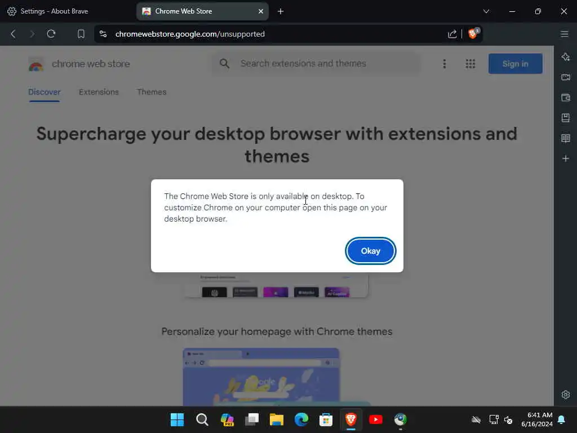Launch Copilot preview from the taskbar

pos(227,419)
